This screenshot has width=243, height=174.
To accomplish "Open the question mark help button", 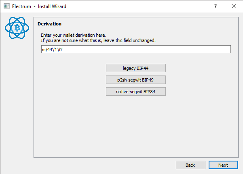I will coord(216,6).
